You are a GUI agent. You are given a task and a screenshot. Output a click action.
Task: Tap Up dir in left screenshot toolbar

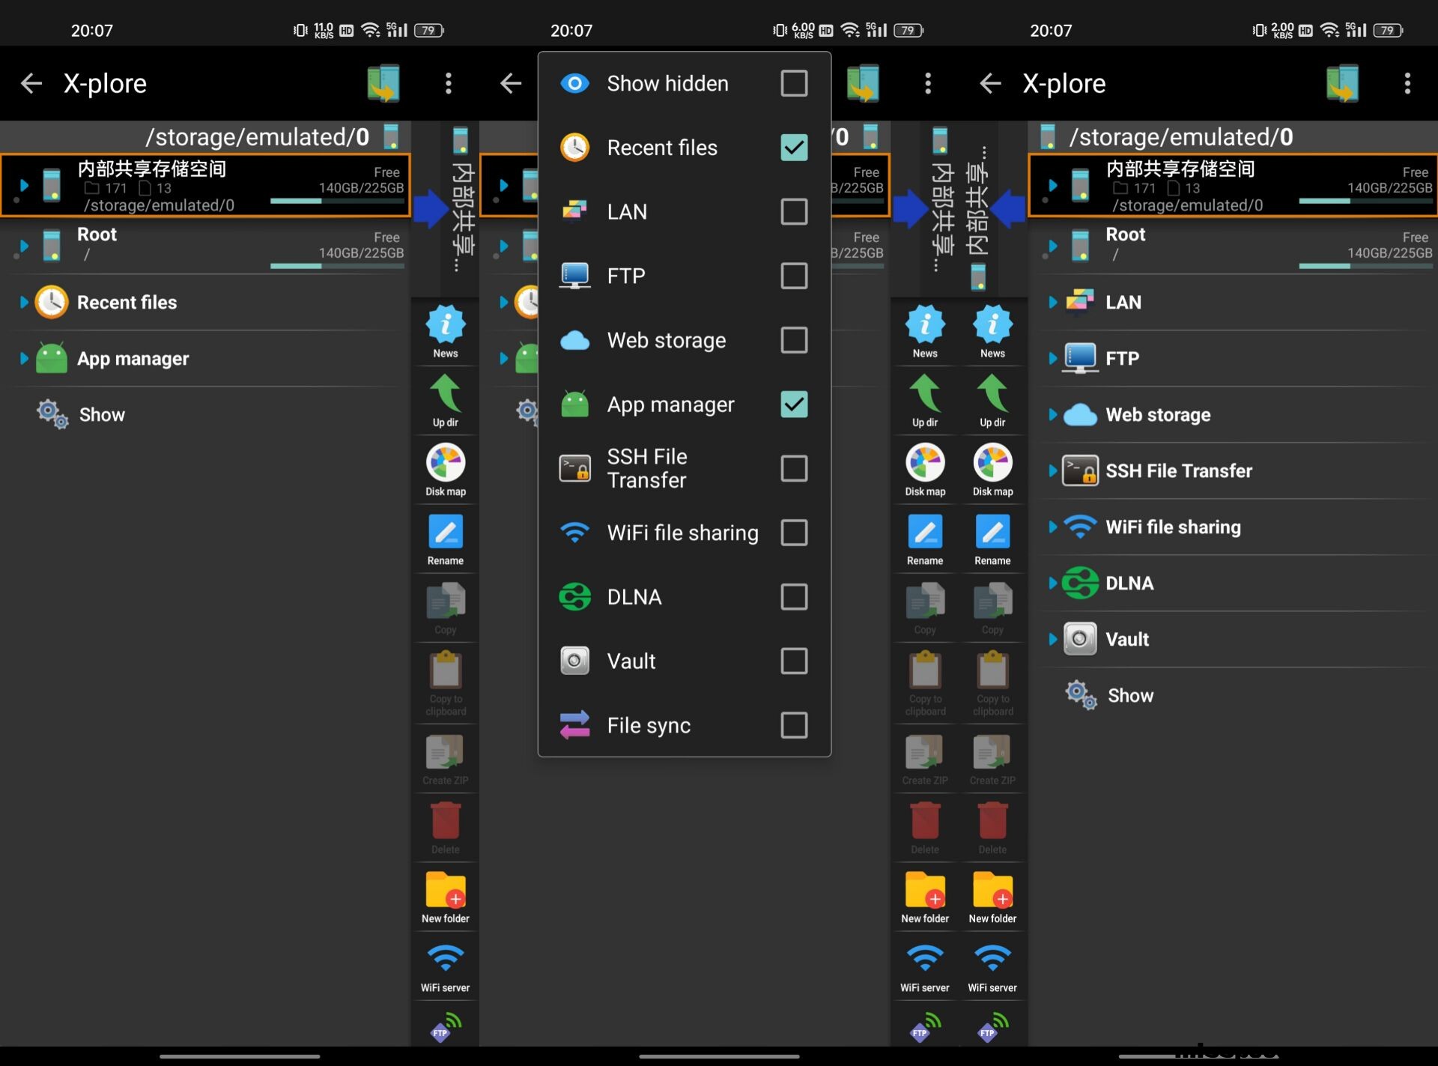click(x=446, y=401)
